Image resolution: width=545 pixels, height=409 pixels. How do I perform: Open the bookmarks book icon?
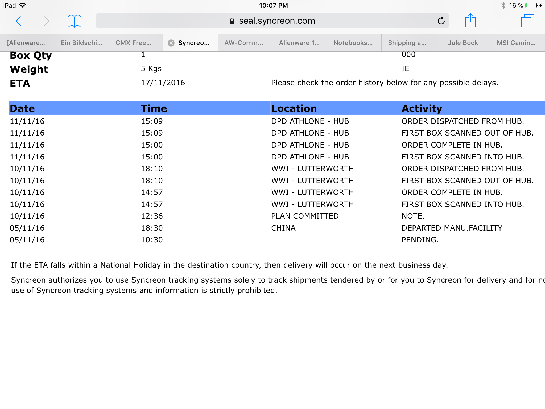74,21
